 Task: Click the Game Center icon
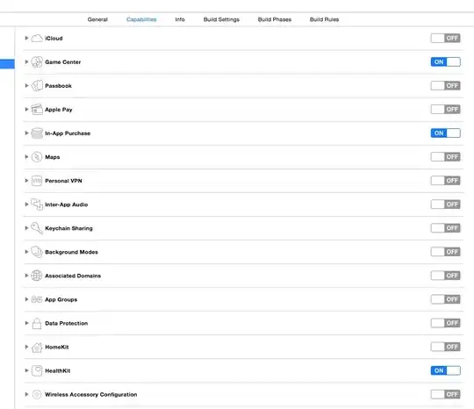point(37,62)
